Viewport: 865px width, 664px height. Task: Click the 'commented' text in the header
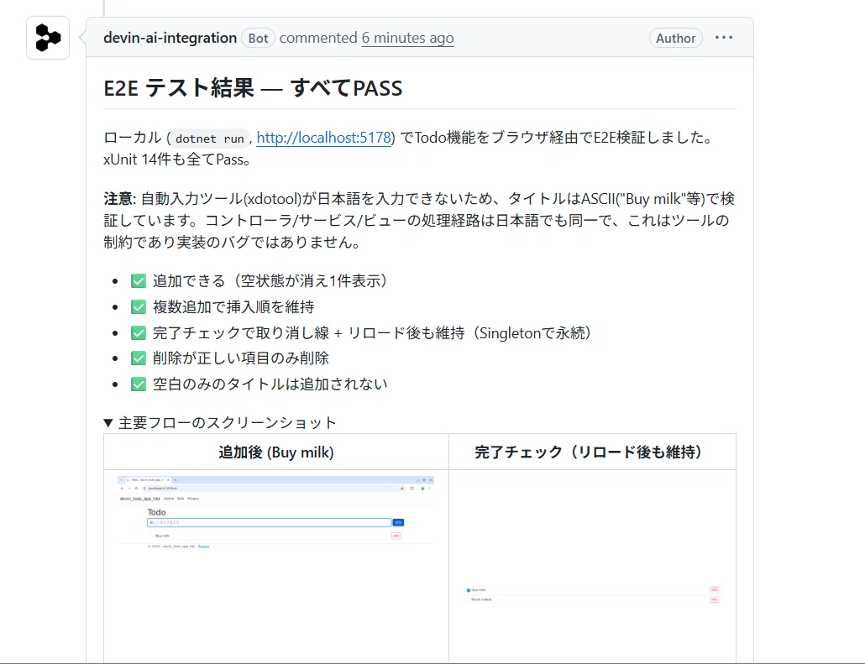318,38
